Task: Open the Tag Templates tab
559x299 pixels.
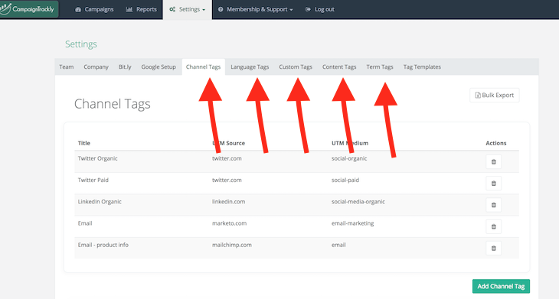Action: [x=422, y=67]
